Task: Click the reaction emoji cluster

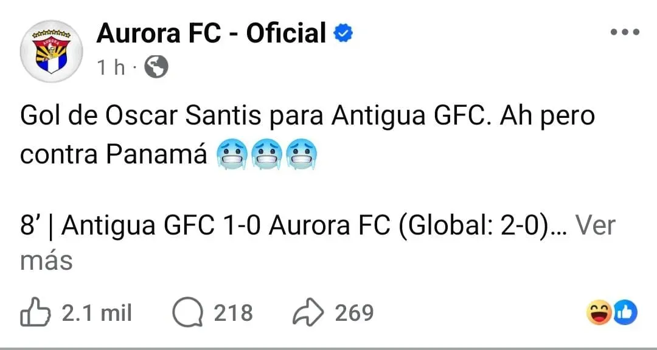Action: pos(613,312)
